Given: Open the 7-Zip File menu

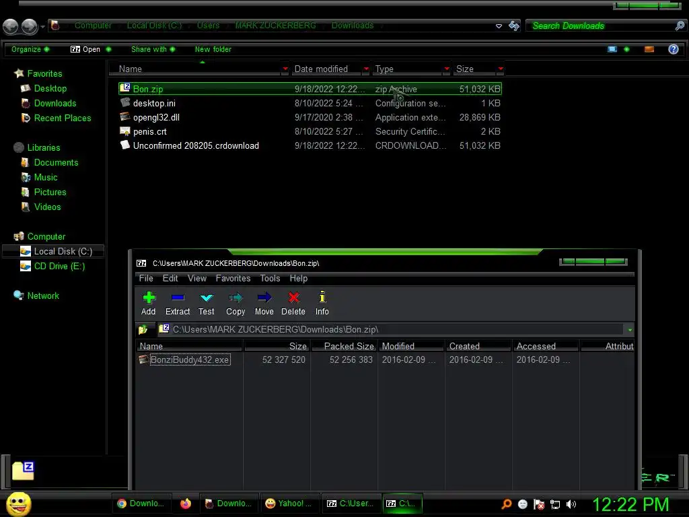Looking at the screenshot, I should pos(146,278).
